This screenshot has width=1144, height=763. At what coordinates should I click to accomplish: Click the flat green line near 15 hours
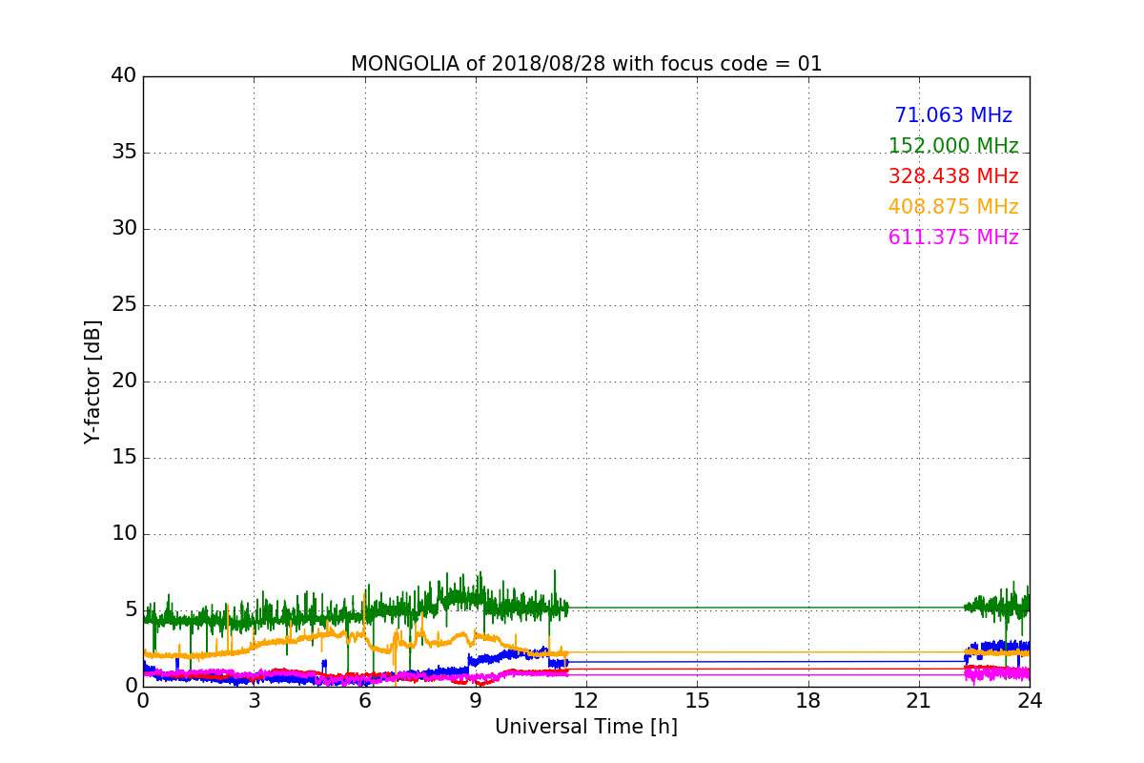tap(697, 608)
